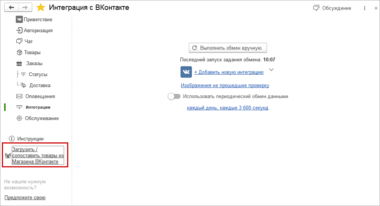Click the Товары box icon

(19, 52)
